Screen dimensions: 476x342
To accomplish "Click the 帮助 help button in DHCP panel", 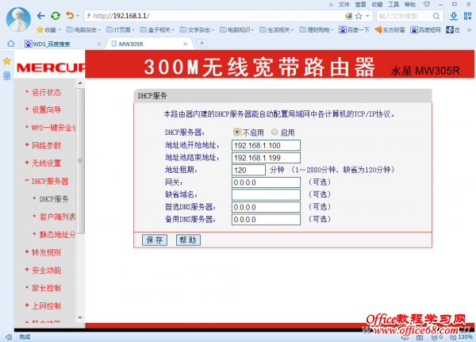I will pyautogui.click(x=188, y=240).
